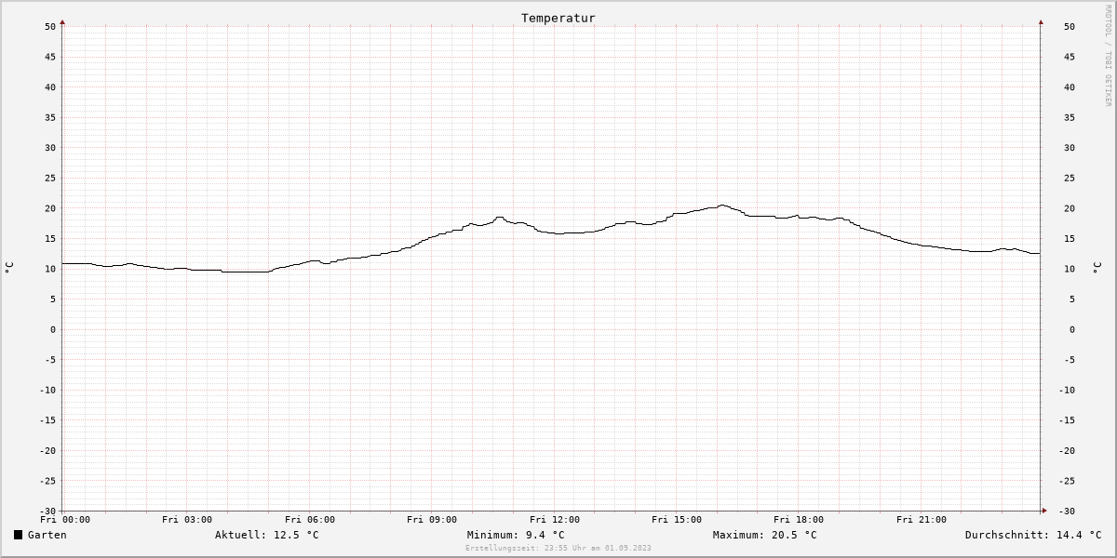Screen dimensions: 1117x558
Task: Click the Fri 09:00 time label
Action: 432,520
